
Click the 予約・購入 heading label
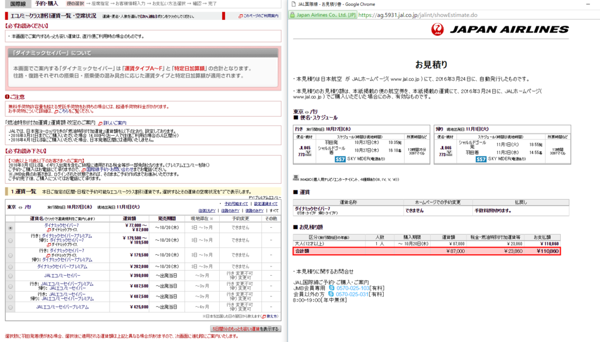(46, 4)
